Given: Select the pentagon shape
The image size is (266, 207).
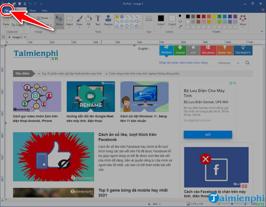Looking at the screenshot, I should pyautogui.click(x=127, y=26).
